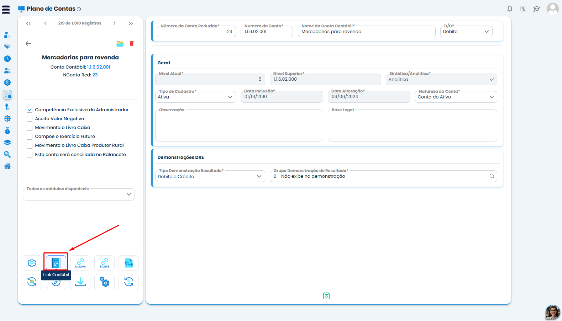The height and width of the screenshot is (321, 562).
Task: Open the clock sidebar icon
Action: point(7,59)
